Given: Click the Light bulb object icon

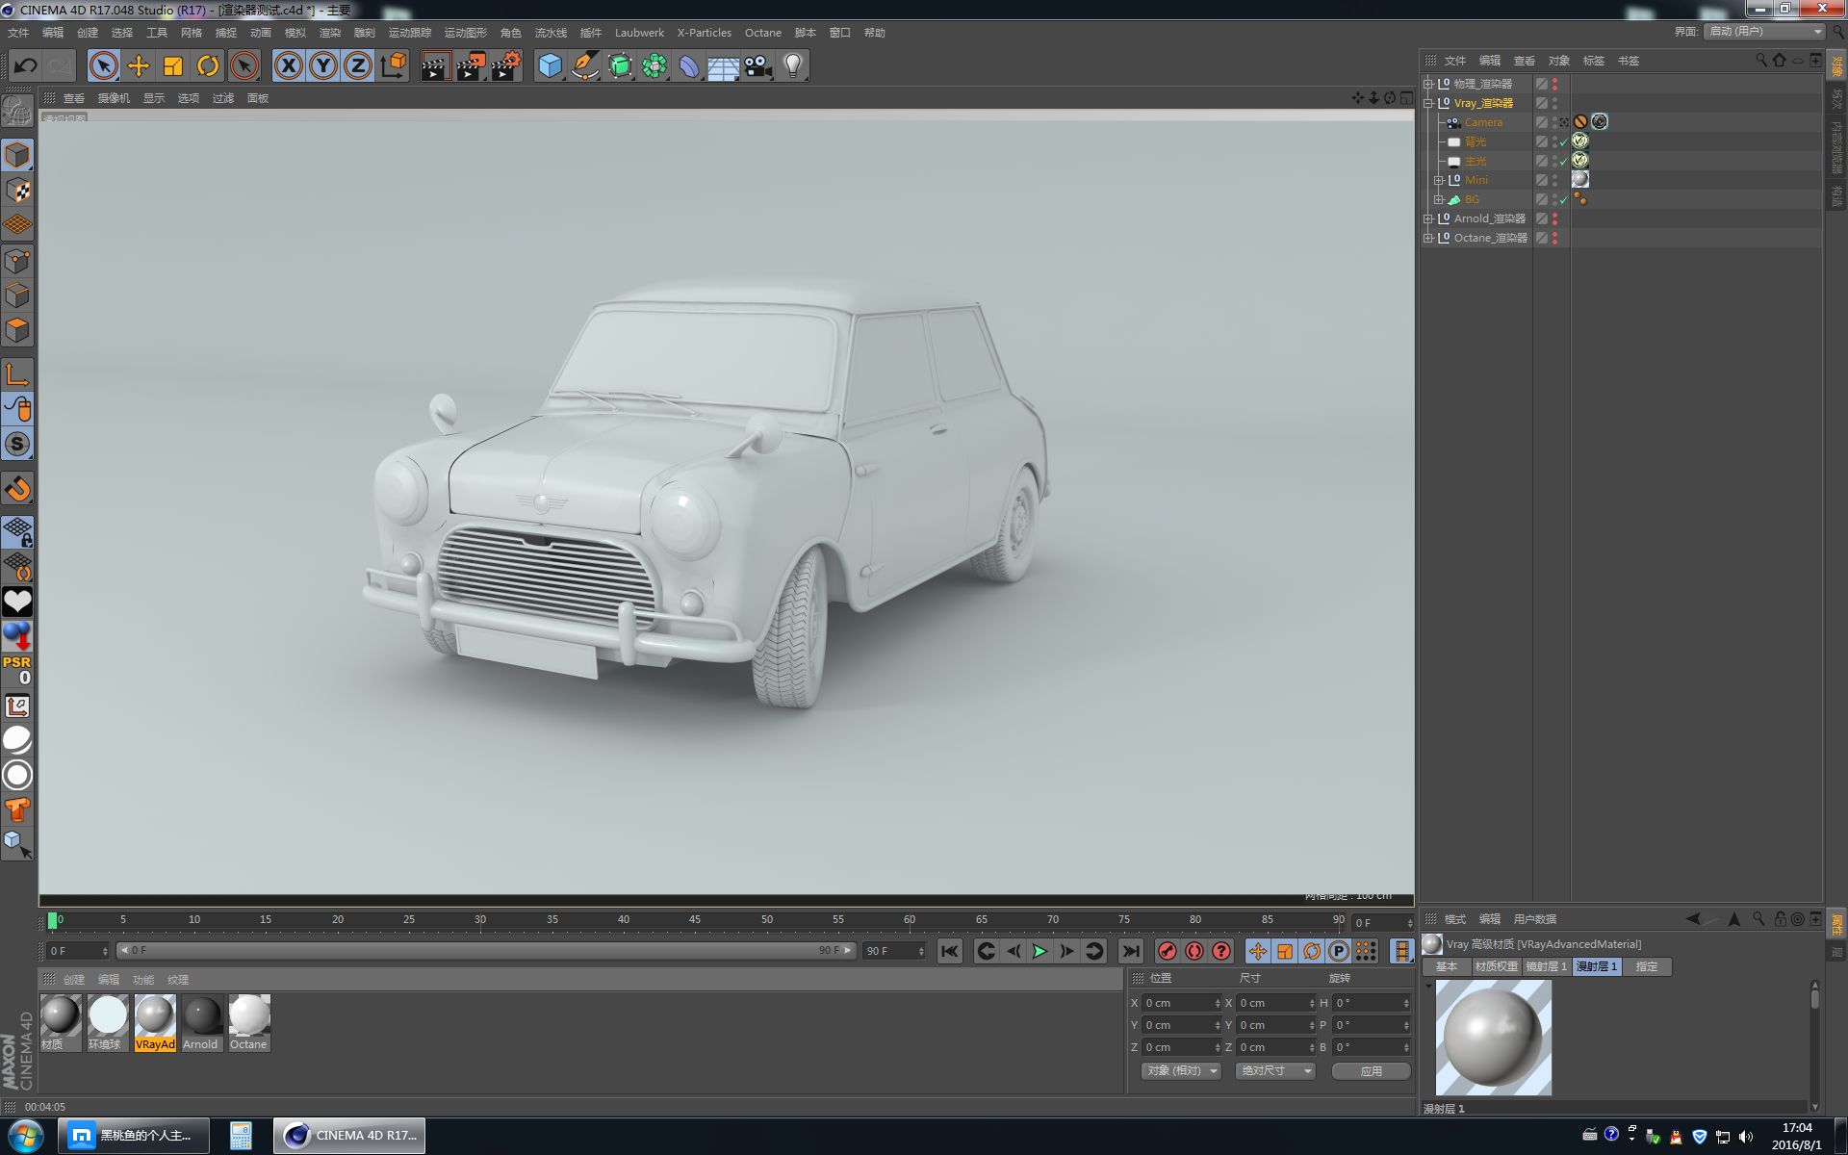Looking at the screenshot, I should coord(793,66).
